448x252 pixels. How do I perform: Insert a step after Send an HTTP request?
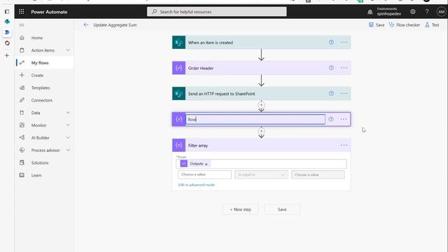[261, 105]
